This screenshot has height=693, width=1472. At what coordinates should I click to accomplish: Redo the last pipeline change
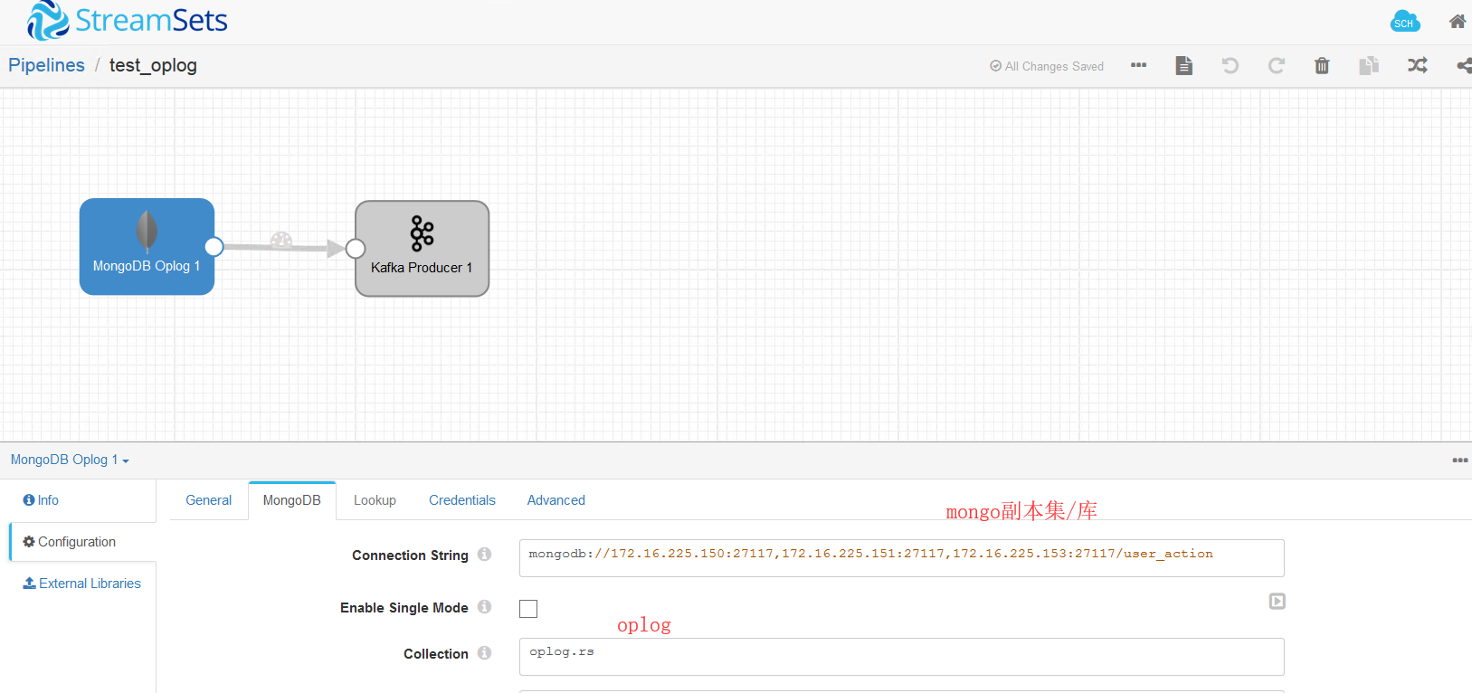pos(1276,65)
